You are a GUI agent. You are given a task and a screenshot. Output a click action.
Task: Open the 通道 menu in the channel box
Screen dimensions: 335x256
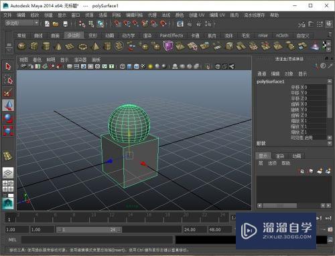(x=262, y=74)
